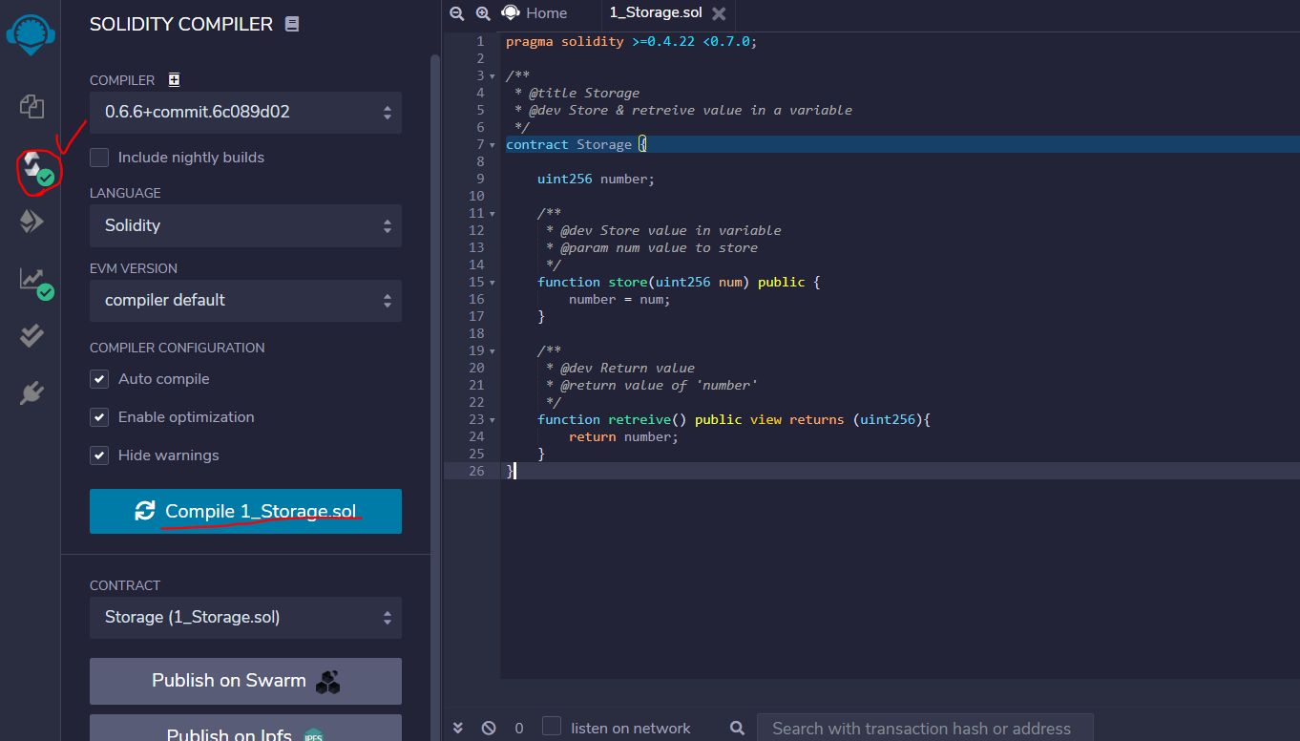
Task: Collapse the contract fold on line 7
Action: pos(493,145)
